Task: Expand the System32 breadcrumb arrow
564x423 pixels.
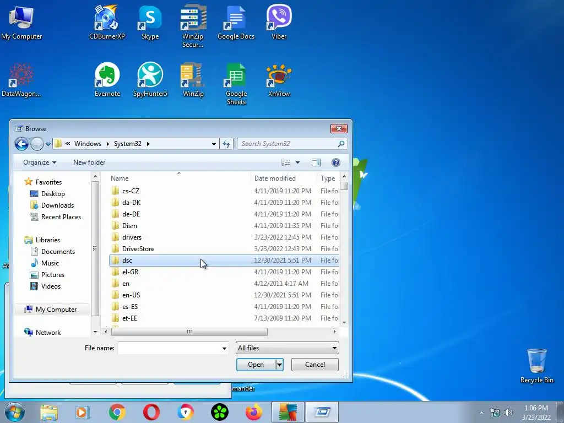Action: 148,144
